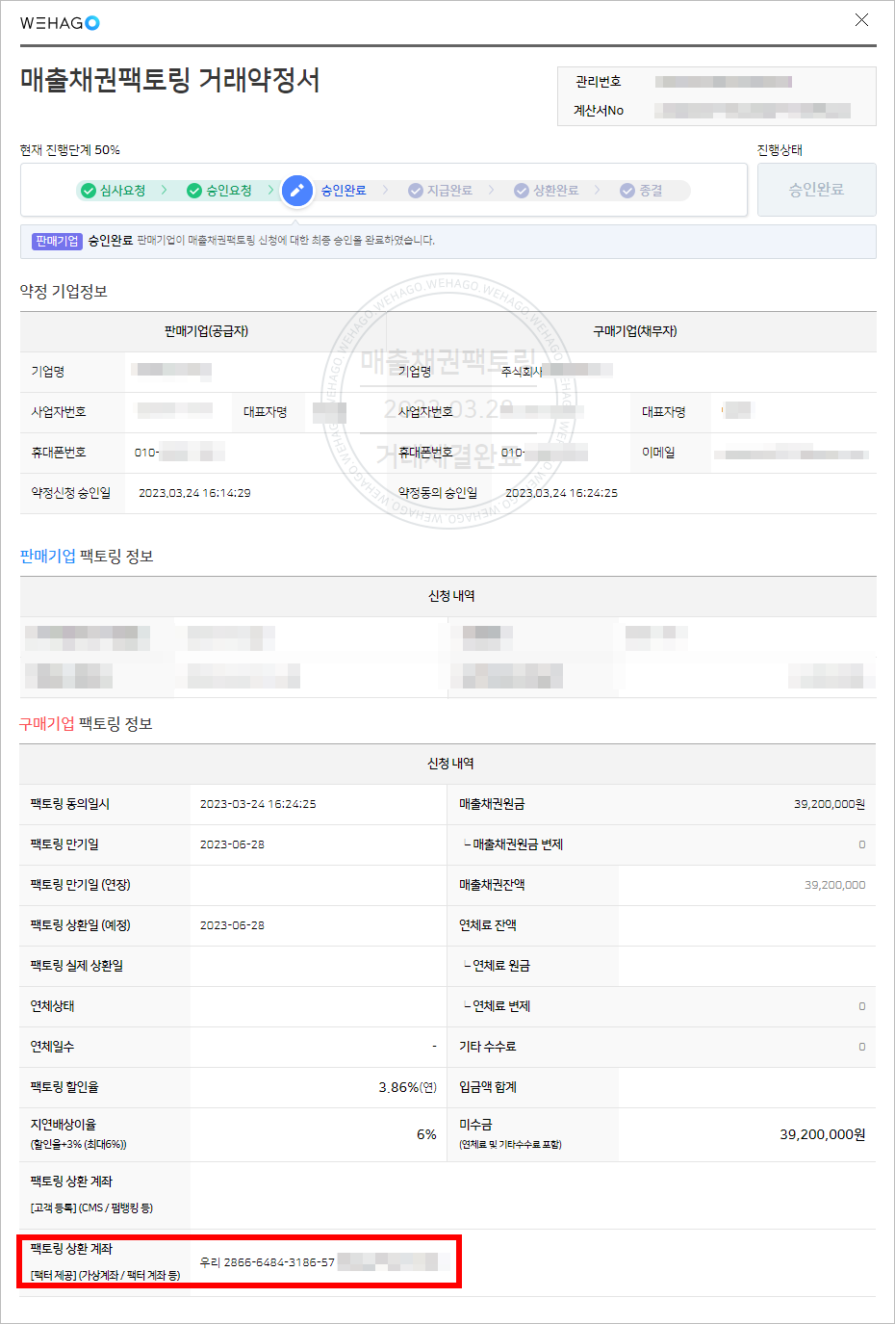Click the chevron after 승인요청 step
This screenshot has width=895, height=1324.
click(270, 191)
